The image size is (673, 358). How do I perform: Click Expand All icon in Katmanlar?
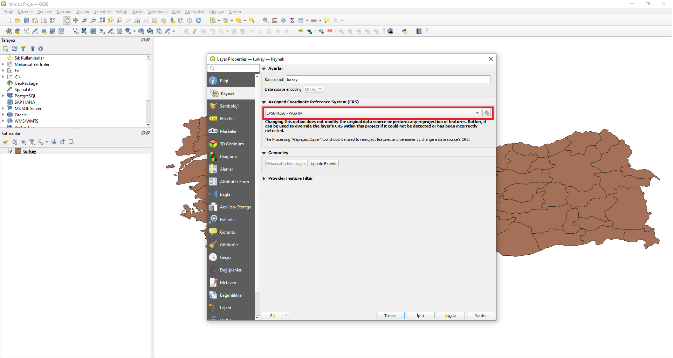pyautogui.click(x=54, y=142)
